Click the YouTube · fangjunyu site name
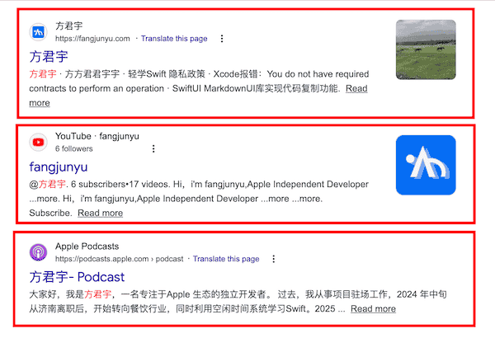 coord(97,136)
